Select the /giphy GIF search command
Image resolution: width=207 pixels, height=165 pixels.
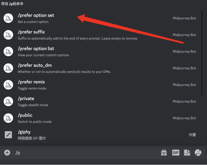click(x=24, y=132)
